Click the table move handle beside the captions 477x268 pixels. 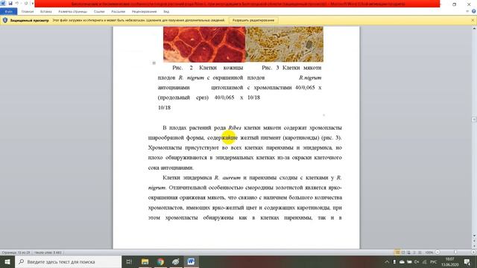[x=154, y=63]
